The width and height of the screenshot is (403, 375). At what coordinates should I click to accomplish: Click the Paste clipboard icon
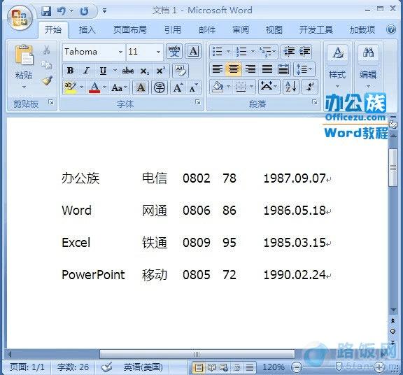pyautogui.click(x=24, y=55)
